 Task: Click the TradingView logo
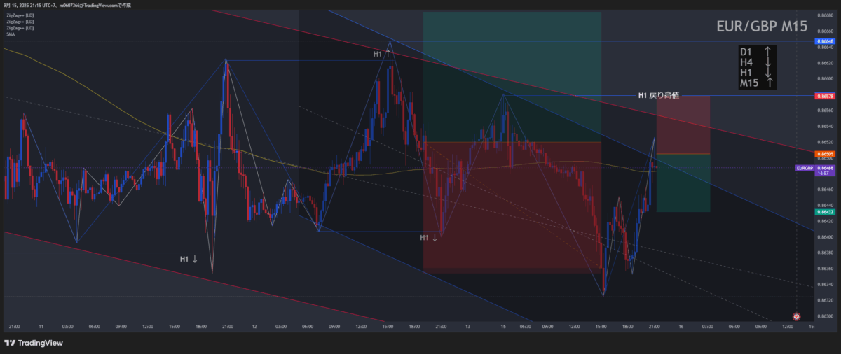34,343
